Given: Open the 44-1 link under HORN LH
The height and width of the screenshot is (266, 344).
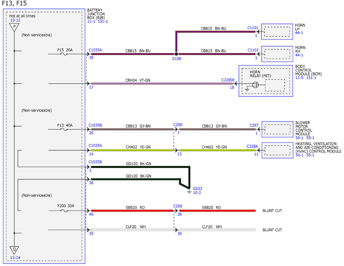Looking at the screenshot, I should [x=299, y=33].
